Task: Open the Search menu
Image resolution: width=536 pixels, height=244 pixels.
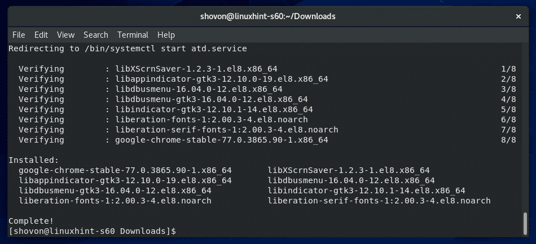Action: (96, 35)
